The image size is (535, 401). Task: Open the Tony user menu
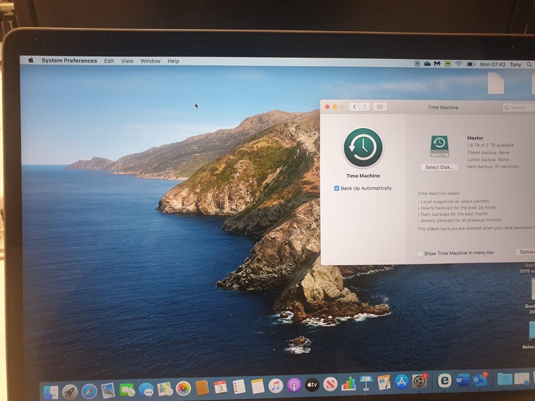point(515,65)
